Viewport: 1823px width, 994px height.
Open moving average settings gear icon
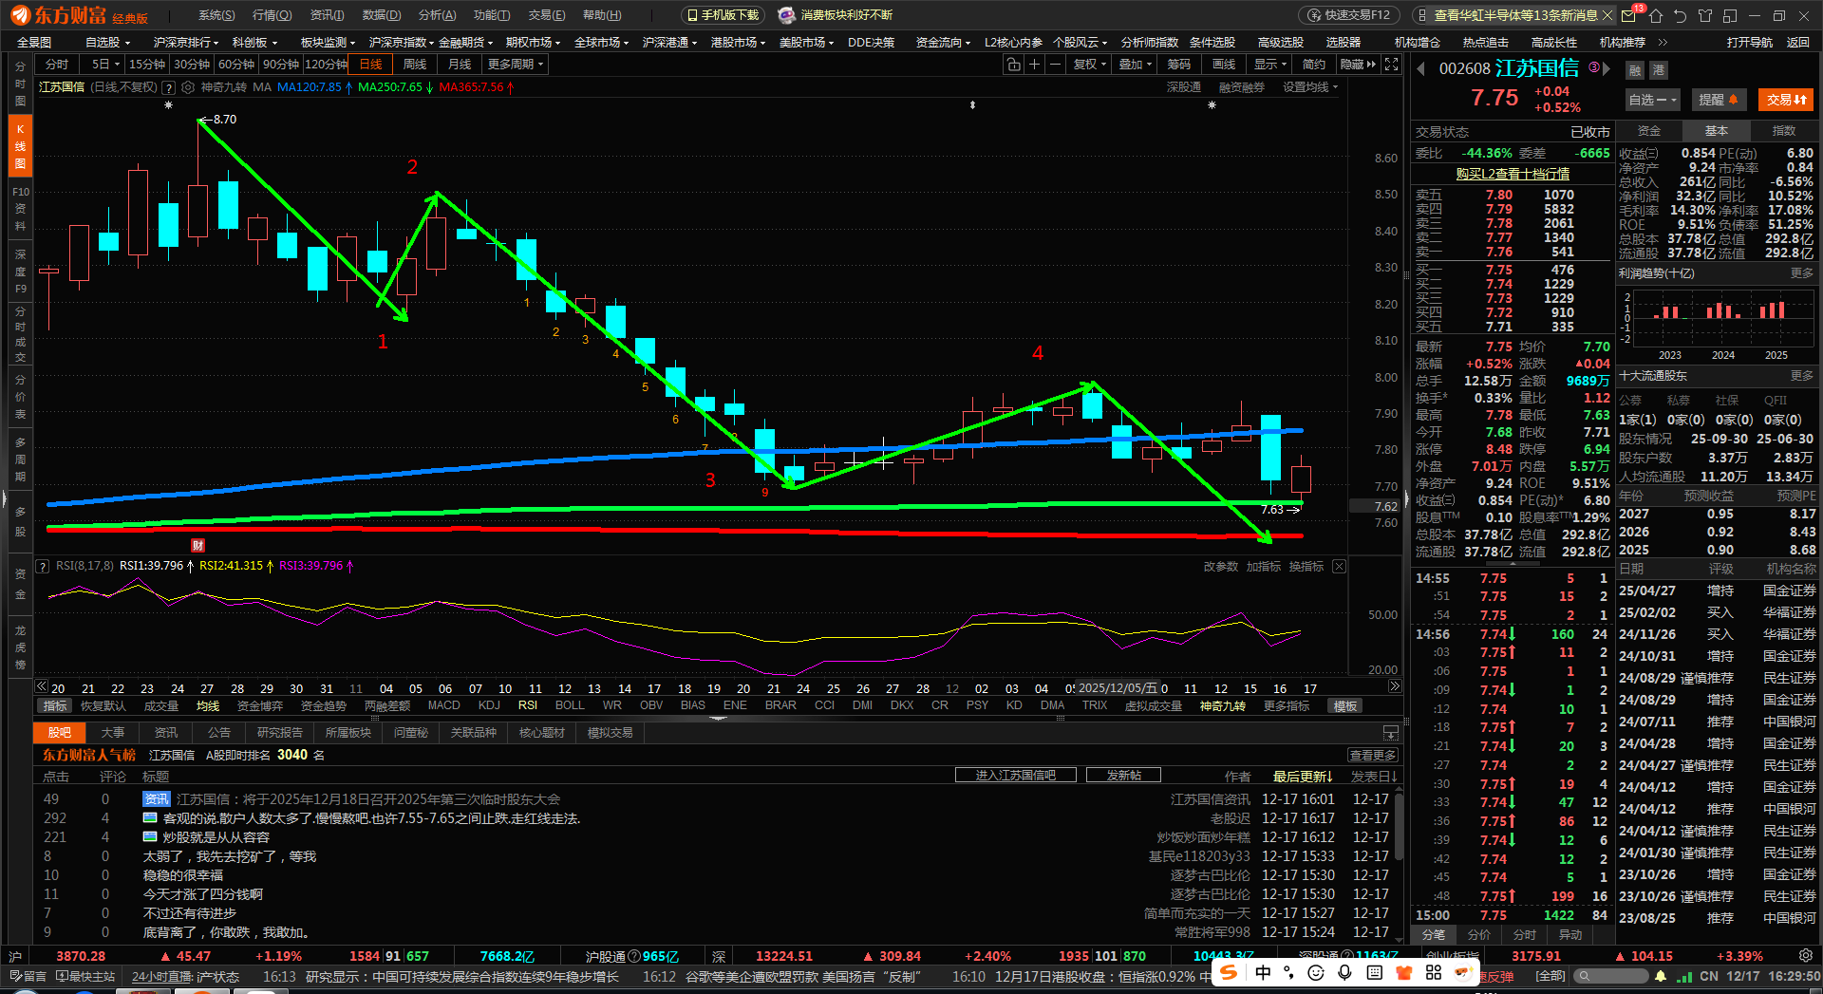(188, 87)
